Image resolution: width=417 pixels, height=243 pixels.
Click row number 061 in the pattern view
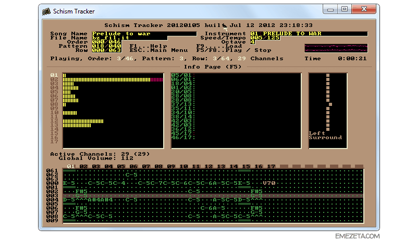pyautogui.click(x=52, y=171)
